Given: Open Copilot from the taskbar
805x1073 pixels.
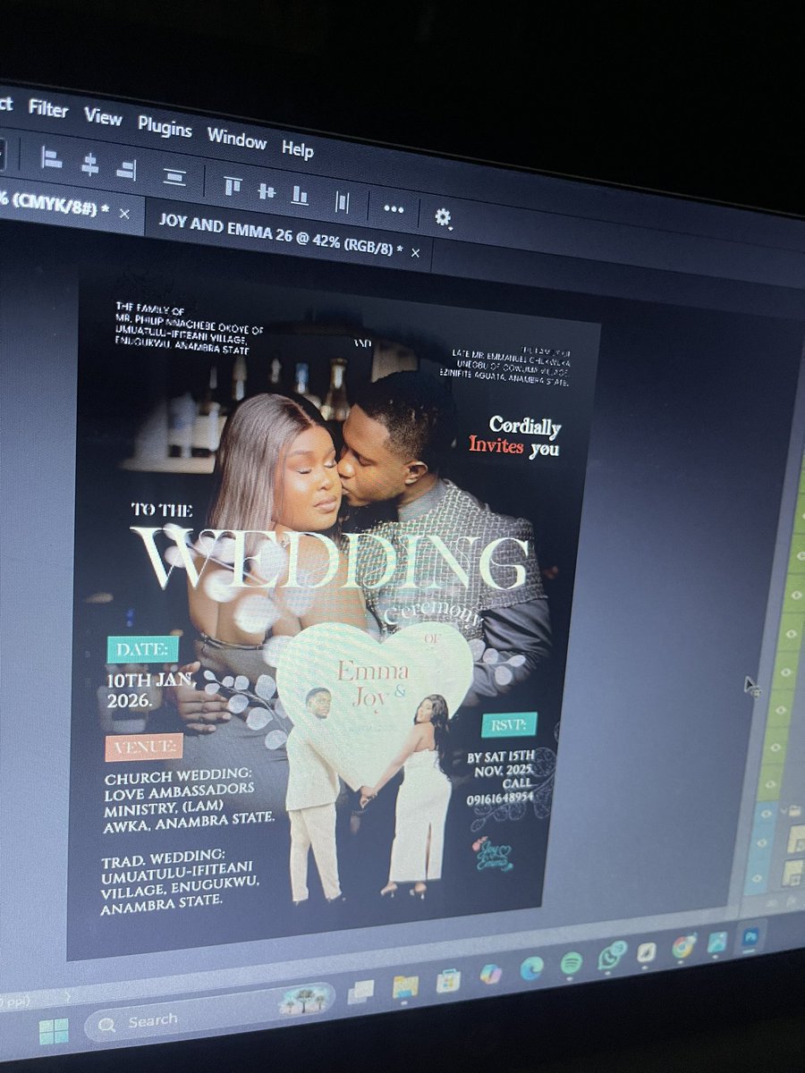Looking at the screenshot, I should coord(490,974).
